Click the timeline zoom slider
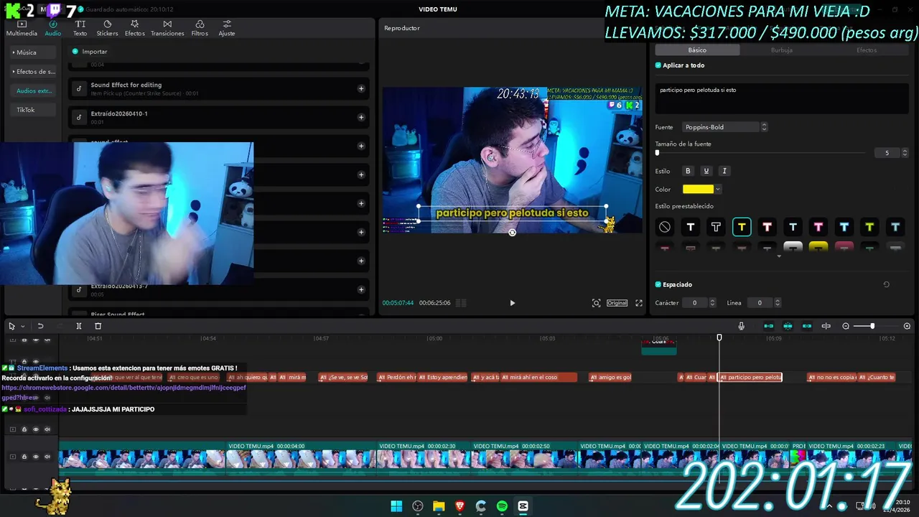 point(876,326)
